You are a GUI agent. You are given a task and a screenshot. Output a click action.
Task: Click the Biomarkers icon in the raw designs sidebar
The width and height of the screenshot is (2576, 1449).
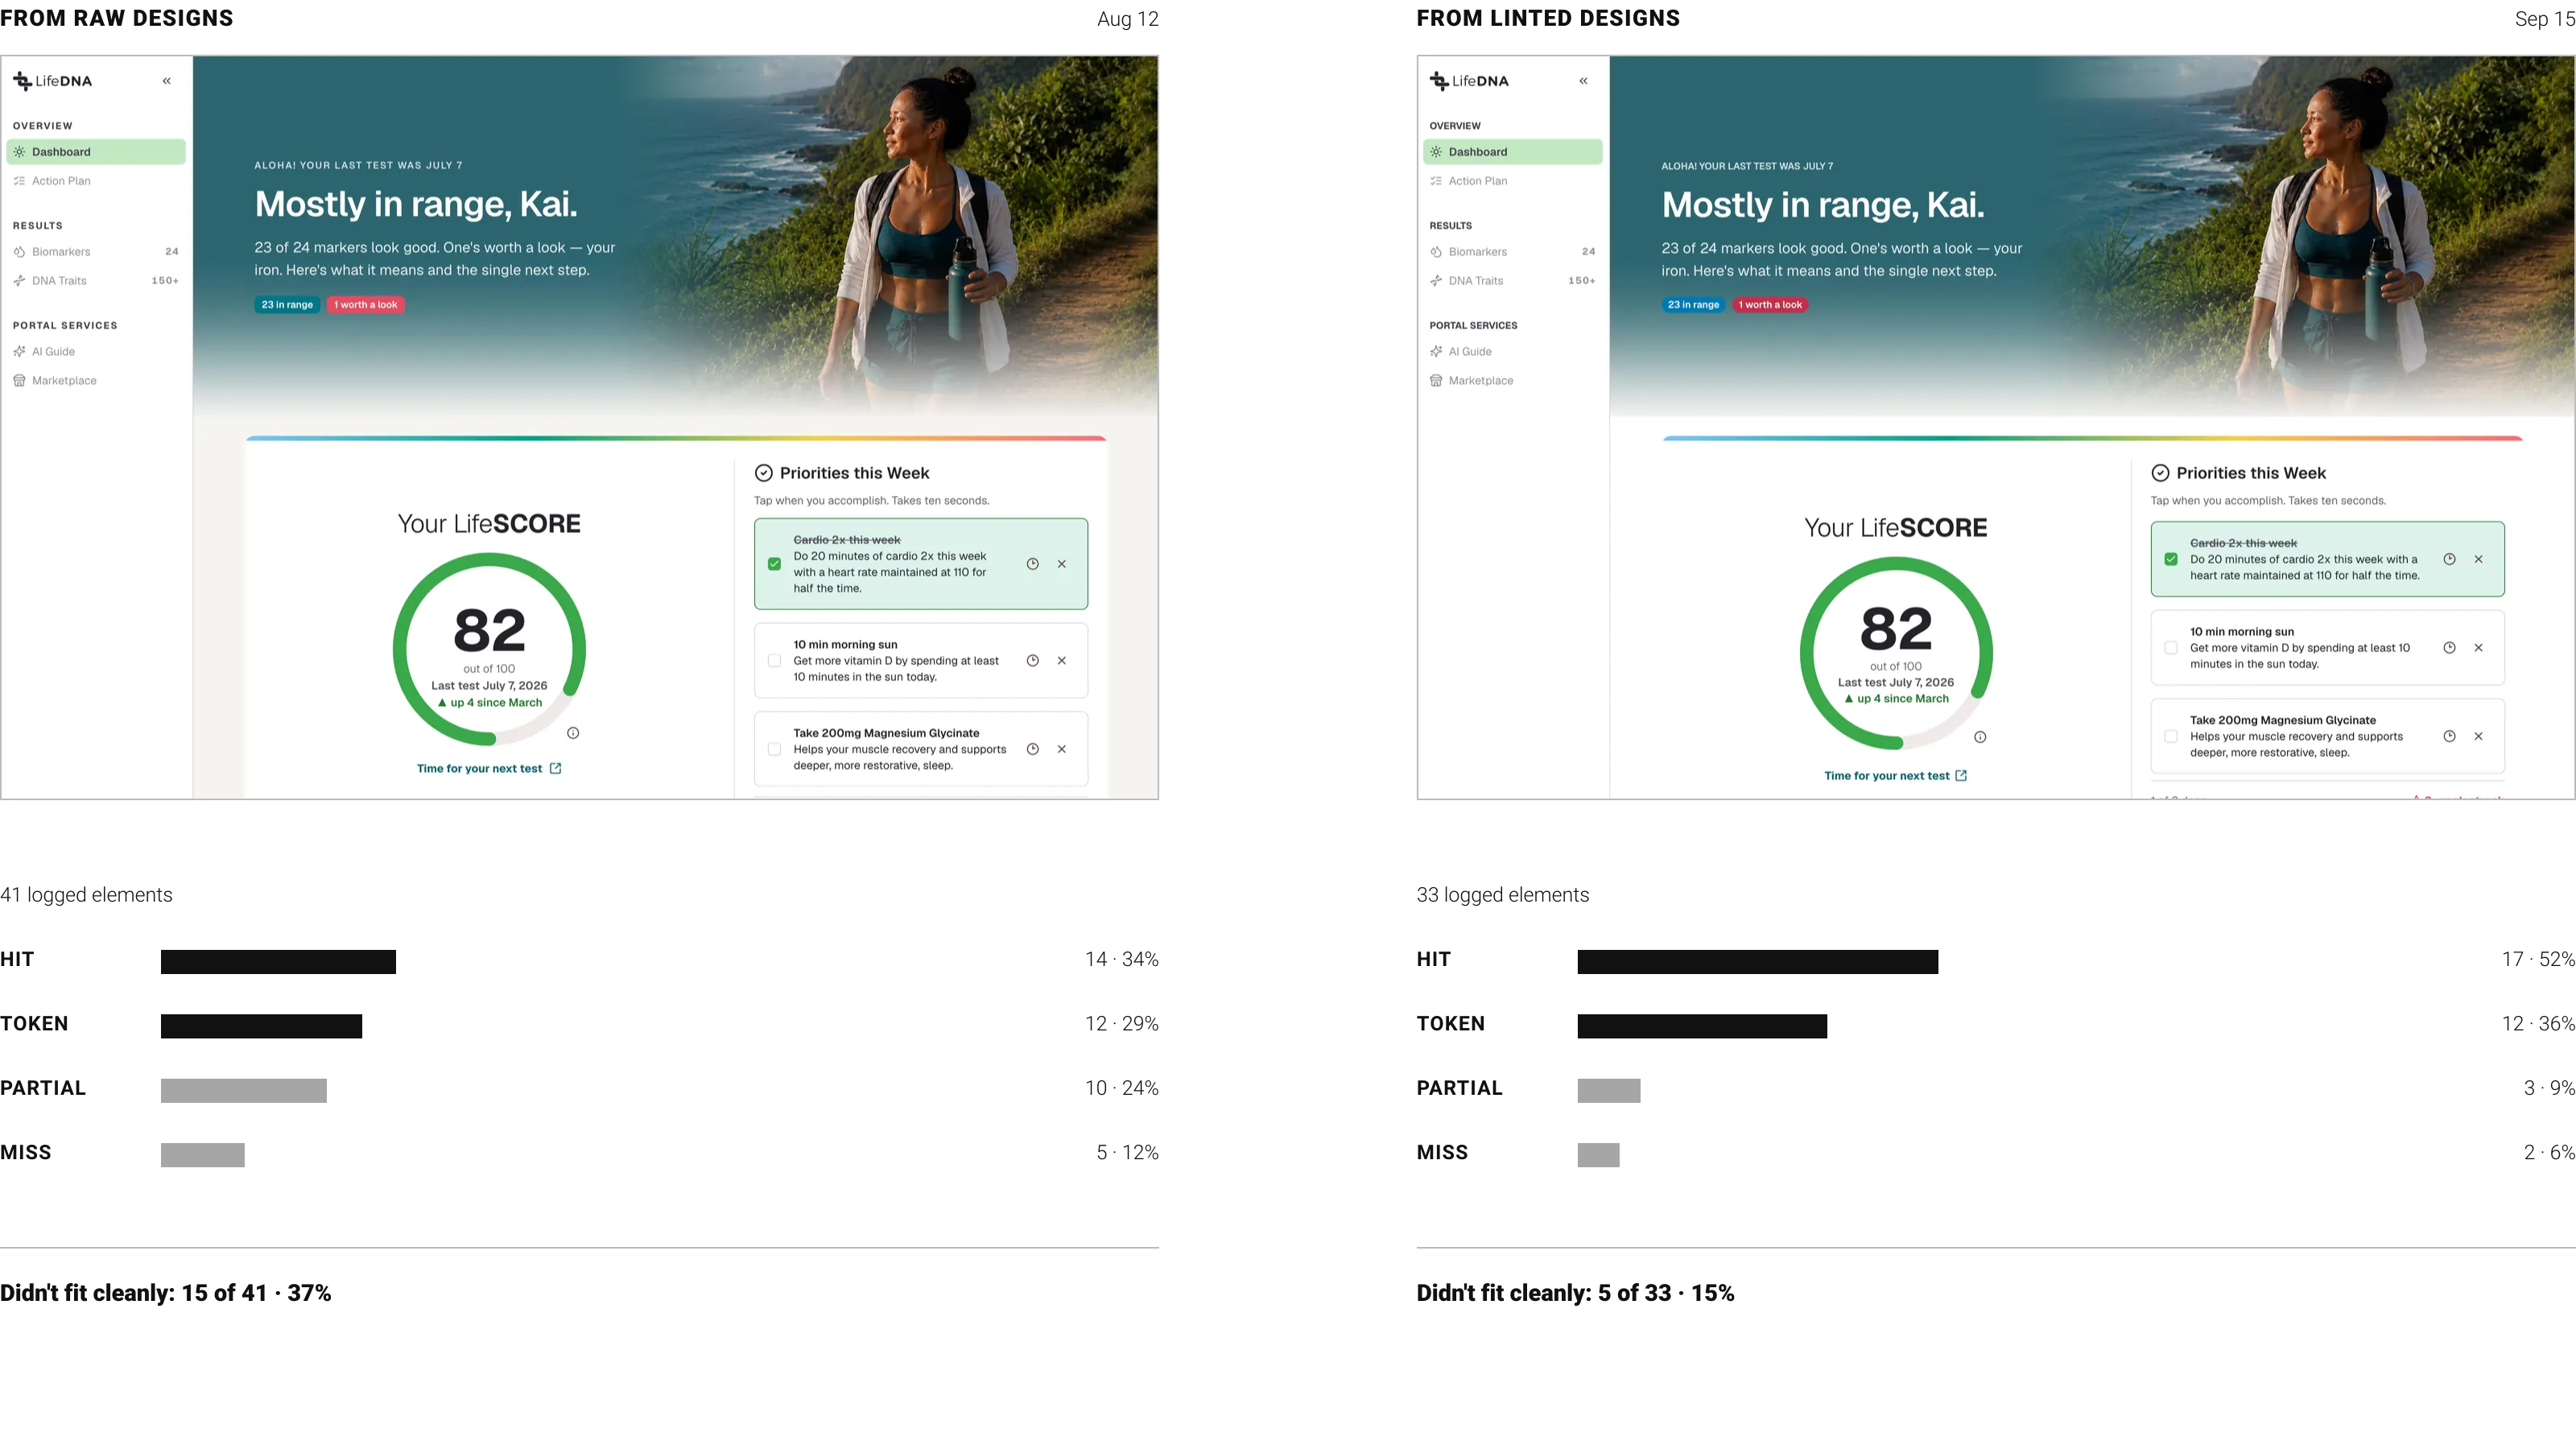tap(19, 252)
